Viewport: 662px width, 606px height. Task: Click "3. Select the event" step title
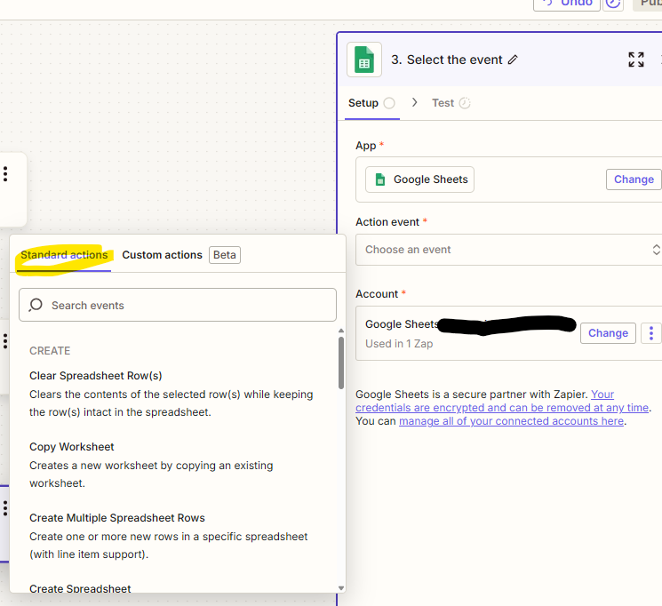click(447, 60)
